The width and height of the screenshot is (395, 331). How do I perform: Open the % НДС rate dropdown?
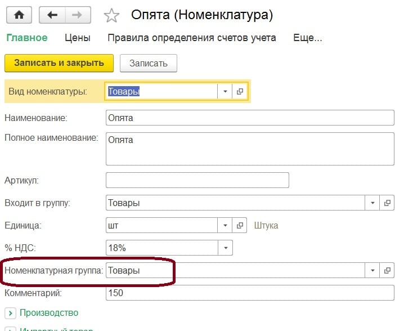pyautogui.click(x=225, y=248)
